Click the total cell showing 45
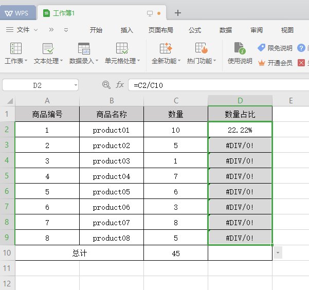The width and height of the screenshot is (309, 290). [x=176, y=253]
